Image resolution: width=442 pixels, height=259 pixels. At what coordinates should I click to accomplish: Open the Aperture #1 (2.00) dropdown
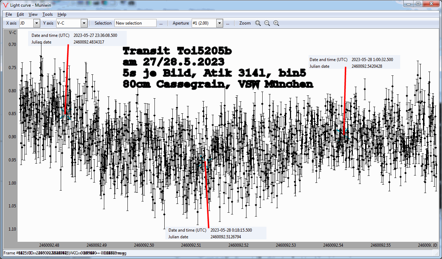(219, 23)
